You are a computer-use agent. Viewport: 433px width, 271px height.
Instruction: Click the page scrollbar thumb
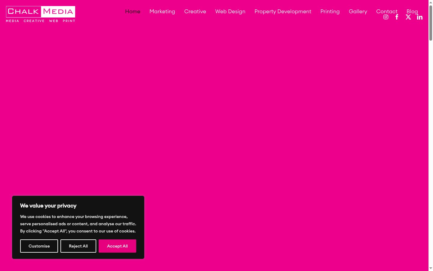pos(431,23)
